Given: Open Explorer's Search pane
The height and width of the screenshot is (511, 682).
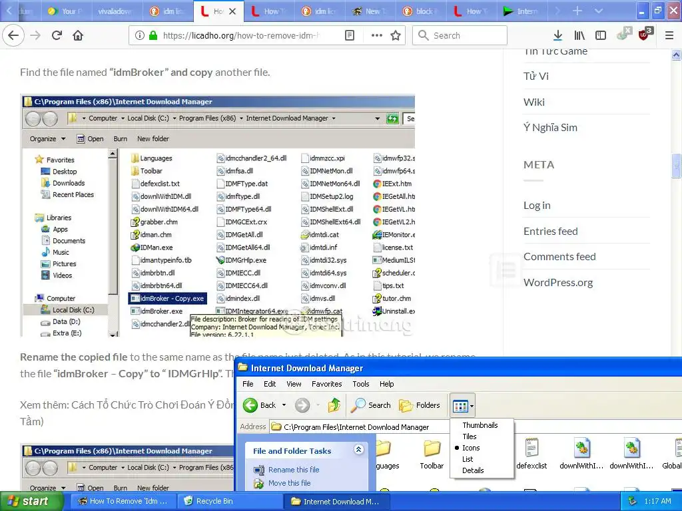Looking at the screenshot, I should [371, 405].
